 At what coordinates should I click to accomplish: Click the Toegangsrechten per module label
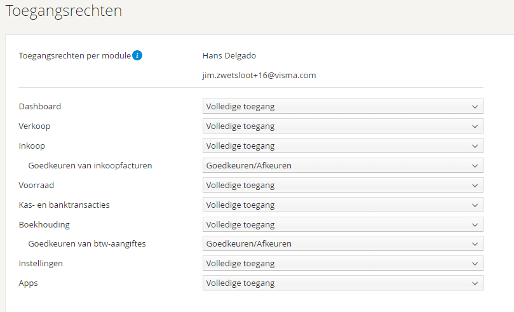[x=74, y=55]
